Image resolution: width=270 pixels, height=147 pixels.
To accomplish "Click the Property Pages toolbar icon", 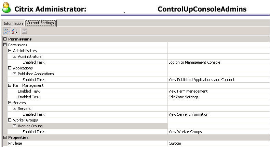I will point(24,31).
